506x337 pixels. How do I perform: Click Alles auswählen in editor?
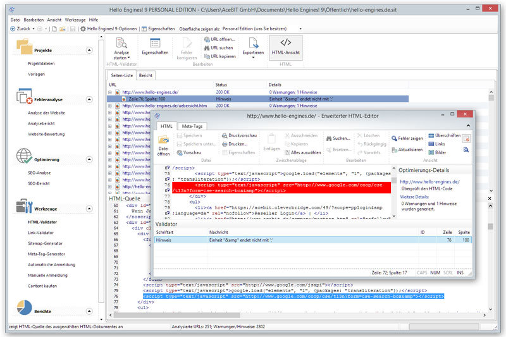[x=303, y=152]
